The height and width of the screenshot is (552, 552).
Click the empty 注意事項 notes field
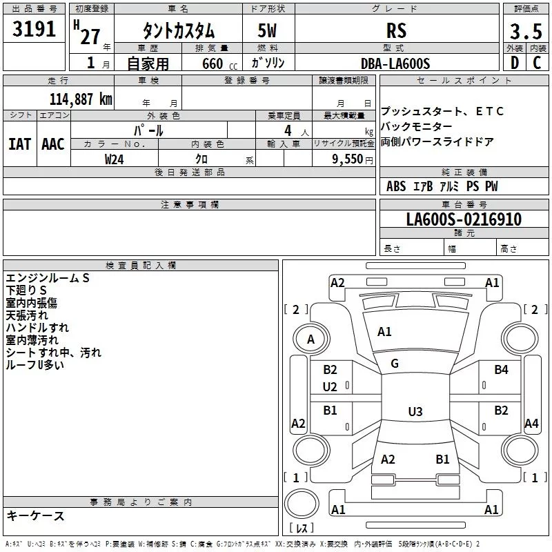(189, 233)
